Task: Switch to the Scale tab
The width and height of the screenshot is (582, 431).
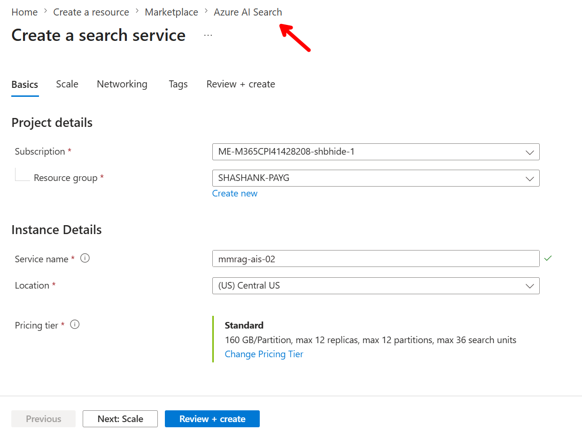Action: [x=67, y=84]
